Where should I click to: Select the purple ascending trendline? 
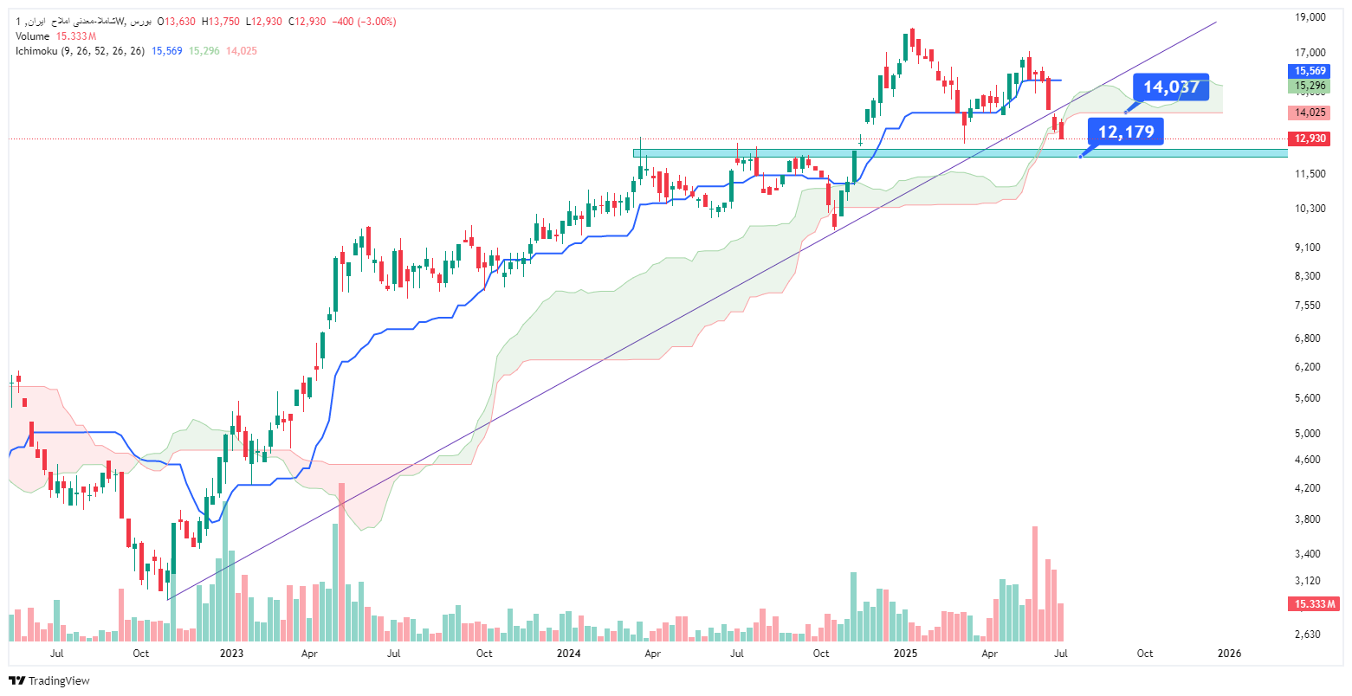coord(693,310)
